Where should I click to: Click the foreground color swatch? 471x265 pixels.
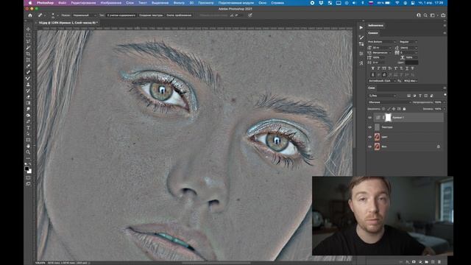tap(27, 169)
